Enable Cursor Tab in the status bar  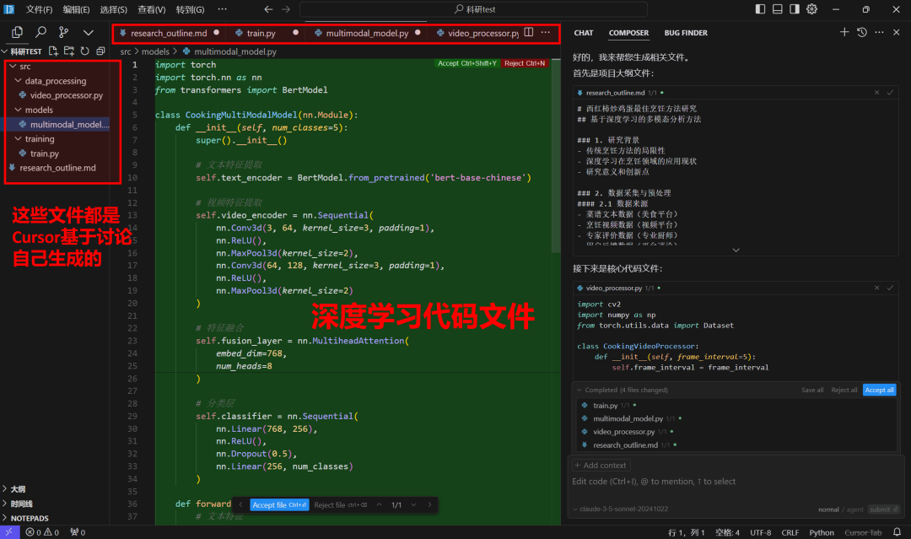coord(863,531)
